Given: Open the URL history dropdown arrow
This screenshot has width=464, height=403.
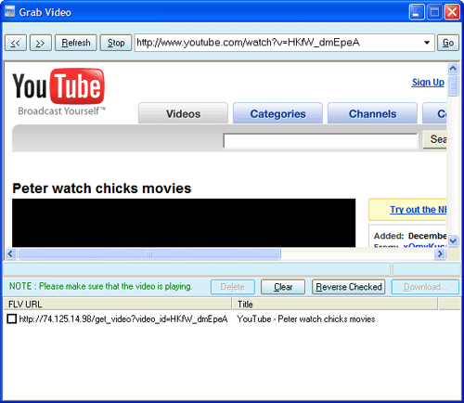Looking at the screenshot, I should click(x=427, y=43).
